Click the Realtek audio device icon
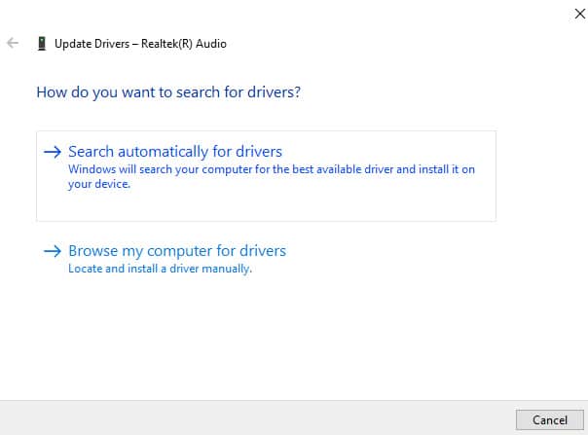588x435 pixels. click(41, 44)
